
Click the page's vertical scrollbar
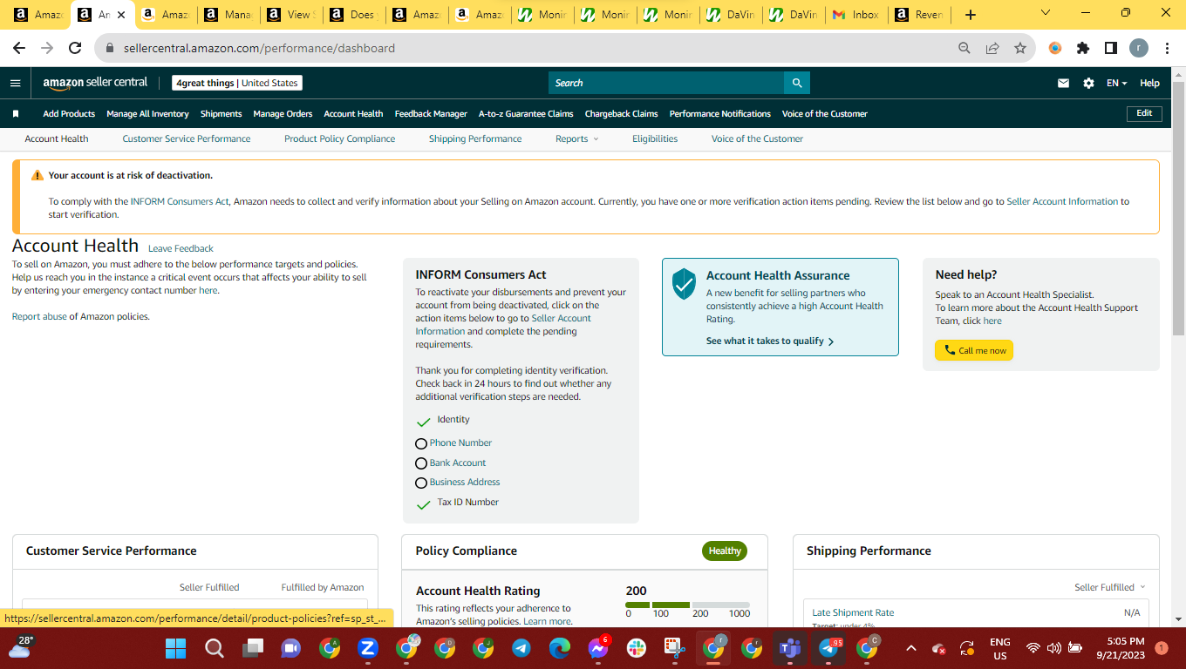pos(1178,209)
